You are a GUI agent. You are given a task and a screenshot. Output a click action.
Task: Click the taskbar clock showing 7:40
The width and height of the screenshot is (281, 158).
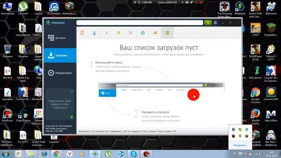point(271,154)
